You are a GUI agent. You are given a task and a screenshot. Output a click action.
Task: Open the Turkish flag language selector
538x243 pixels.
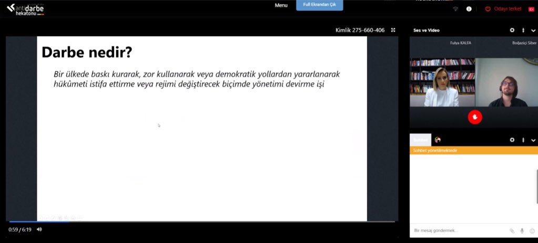531,9
